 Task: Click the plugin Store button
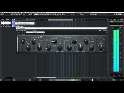pos(19,34)
